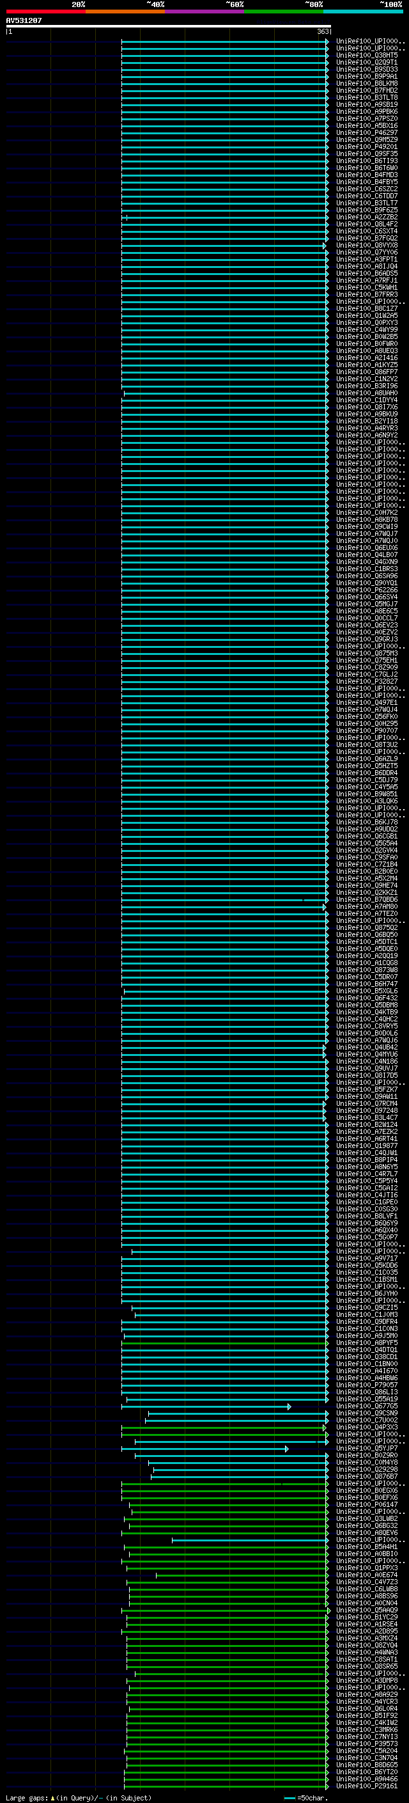The height and width of the screenshot is (1803, 409).
Task: Select the UniRef100_C6SXT4 label
Action: pos(367,231)
